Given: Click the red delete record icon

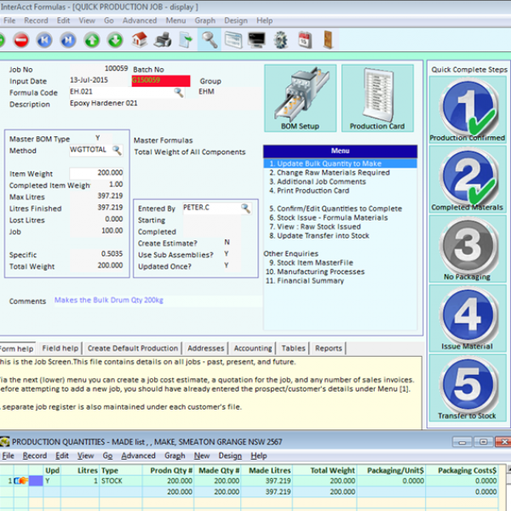Looking at the screenshot, I should (x=21, y=40).
